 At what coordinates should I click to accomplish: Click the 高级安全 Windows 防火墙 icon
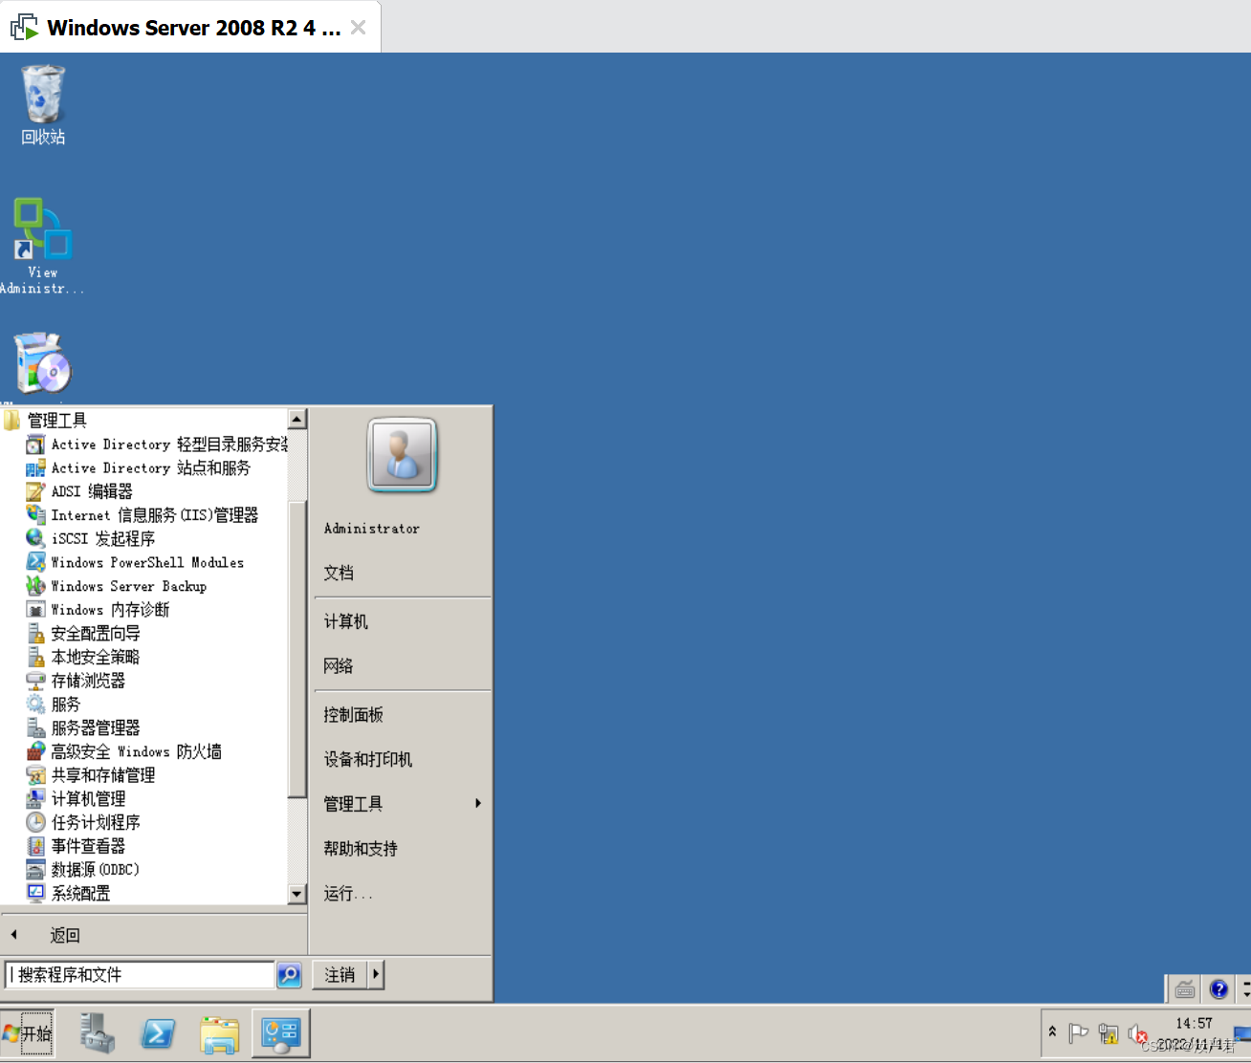(x=35, y=751)
